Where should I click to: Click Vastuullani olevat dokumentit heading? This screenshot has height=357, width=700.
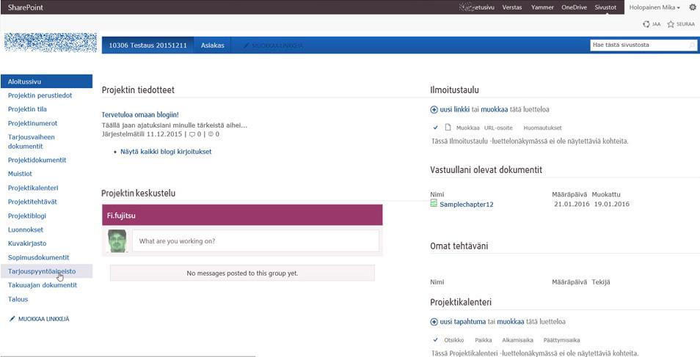(486, 169)
